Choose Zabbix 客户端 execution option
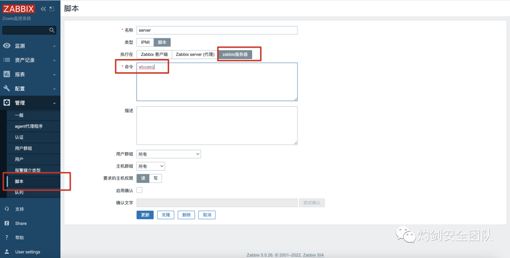 click(x=154, y=54)
